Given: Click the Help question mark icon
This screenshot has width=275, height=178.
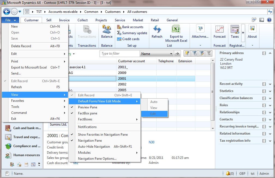Looking at the screenshot, I should pos(269,20).
